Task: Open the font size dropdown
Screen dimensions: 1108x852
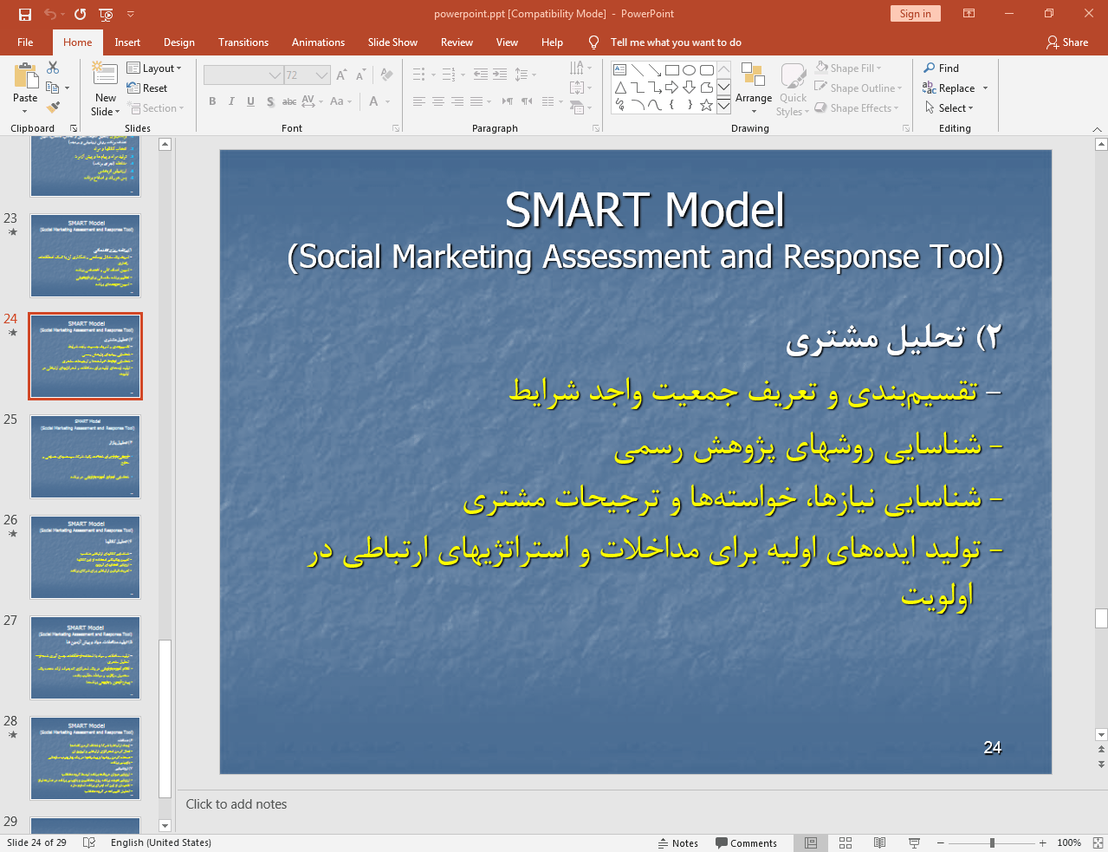Action: (322, 75)
